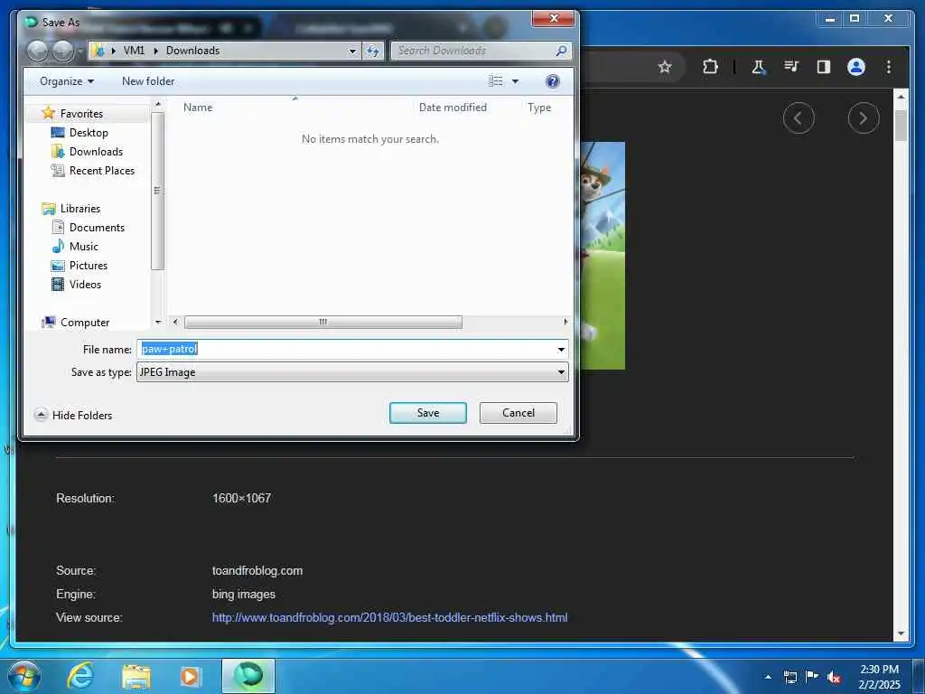The height and width of the screenshot is (694, 925).
Task: Click the Forward arrow in Save As dialog
Action: [x=63, y=51]
